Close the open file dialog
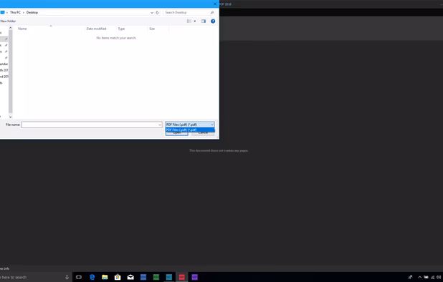The height and width of the screenshot is (282, 443). [x=215, y=4]
